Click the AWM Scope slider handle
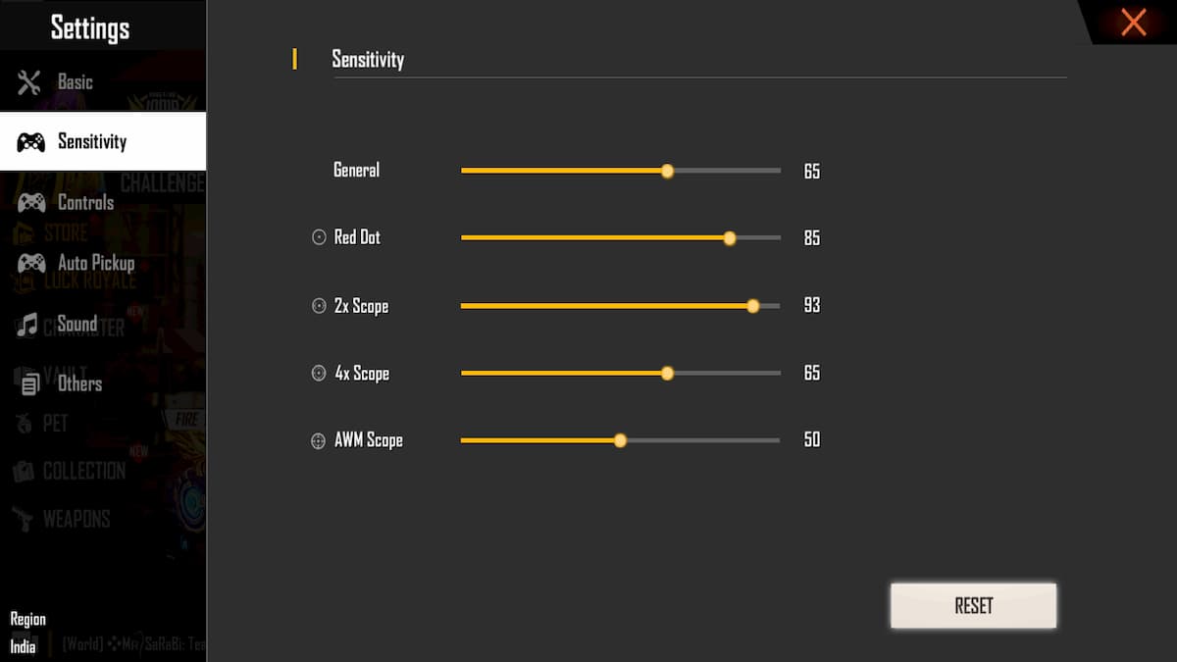 [x=620, y=439]
